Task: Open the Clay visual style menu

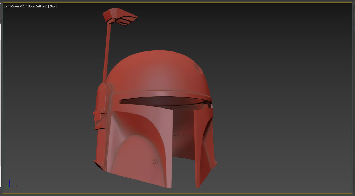Action: pyautogui.click(x=53, y=6)
